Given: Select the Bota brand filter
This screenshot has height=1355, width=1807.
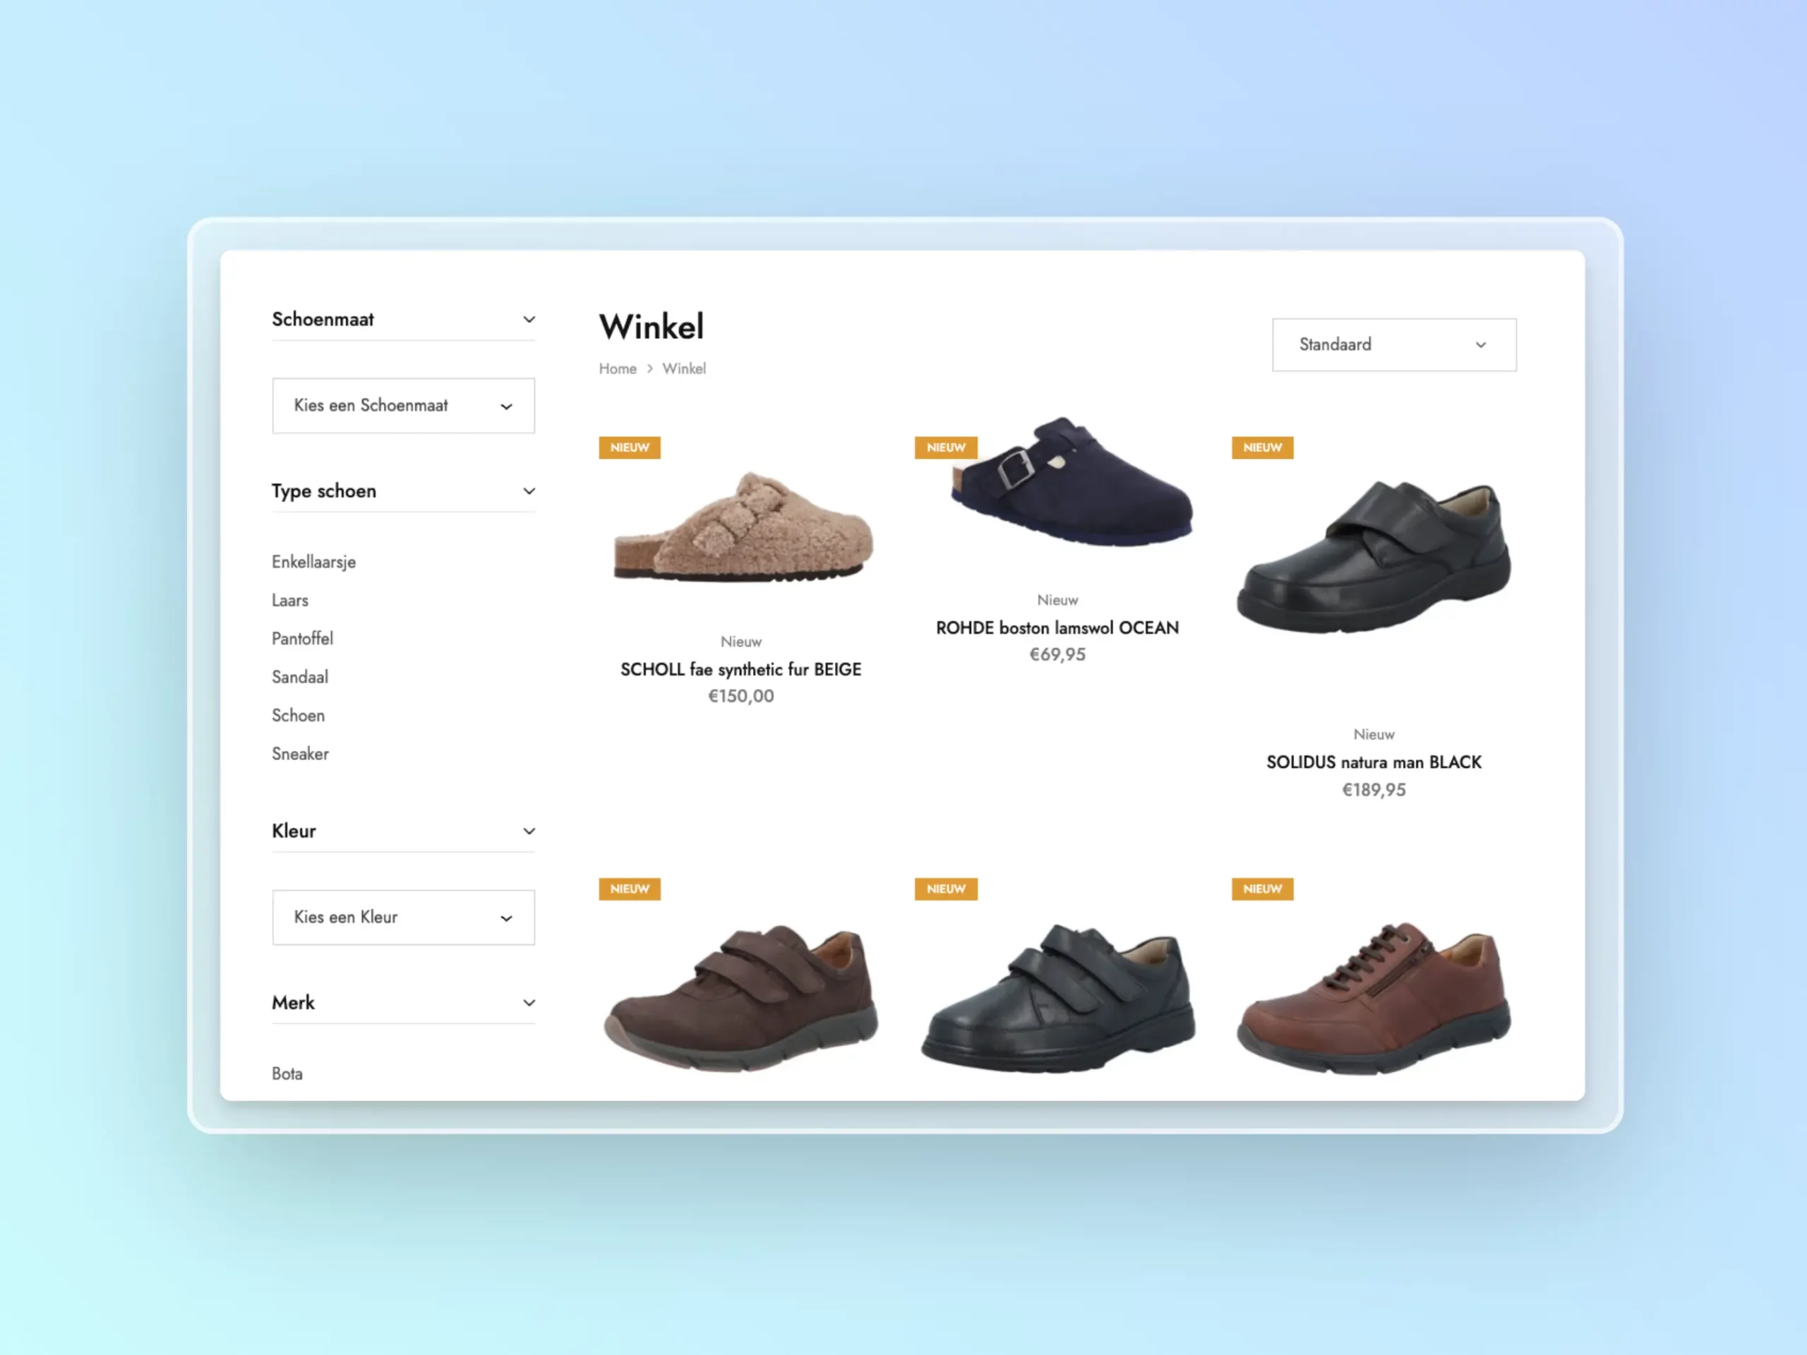Looking at the screenshot, I should (x=287, y=1073).
